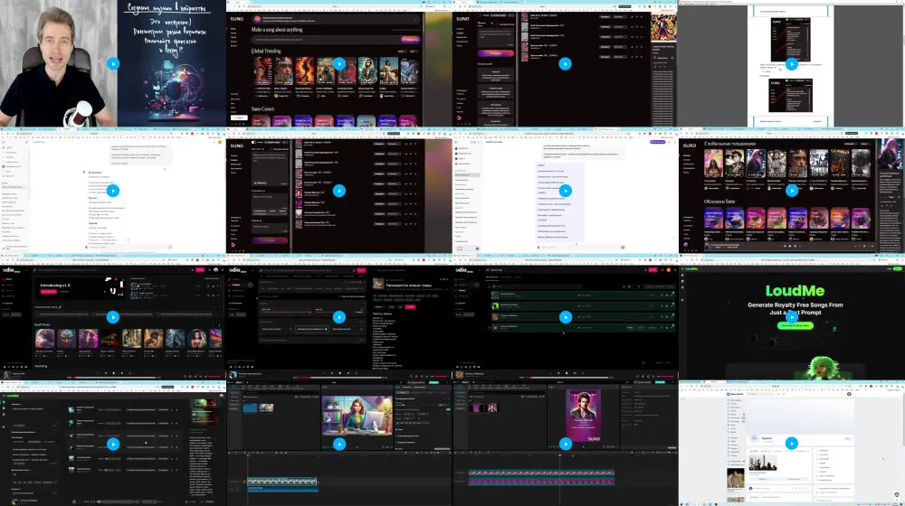Click the green generate button under LoudMe headline

point(791,325)
